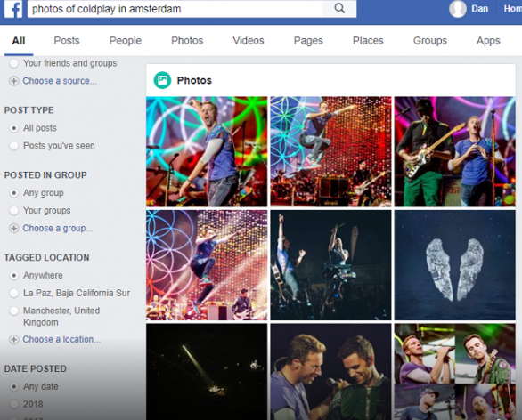Viewport: 522px width, 420px height.
Task: Switch to the Videos tab
Action: point(249,41)
